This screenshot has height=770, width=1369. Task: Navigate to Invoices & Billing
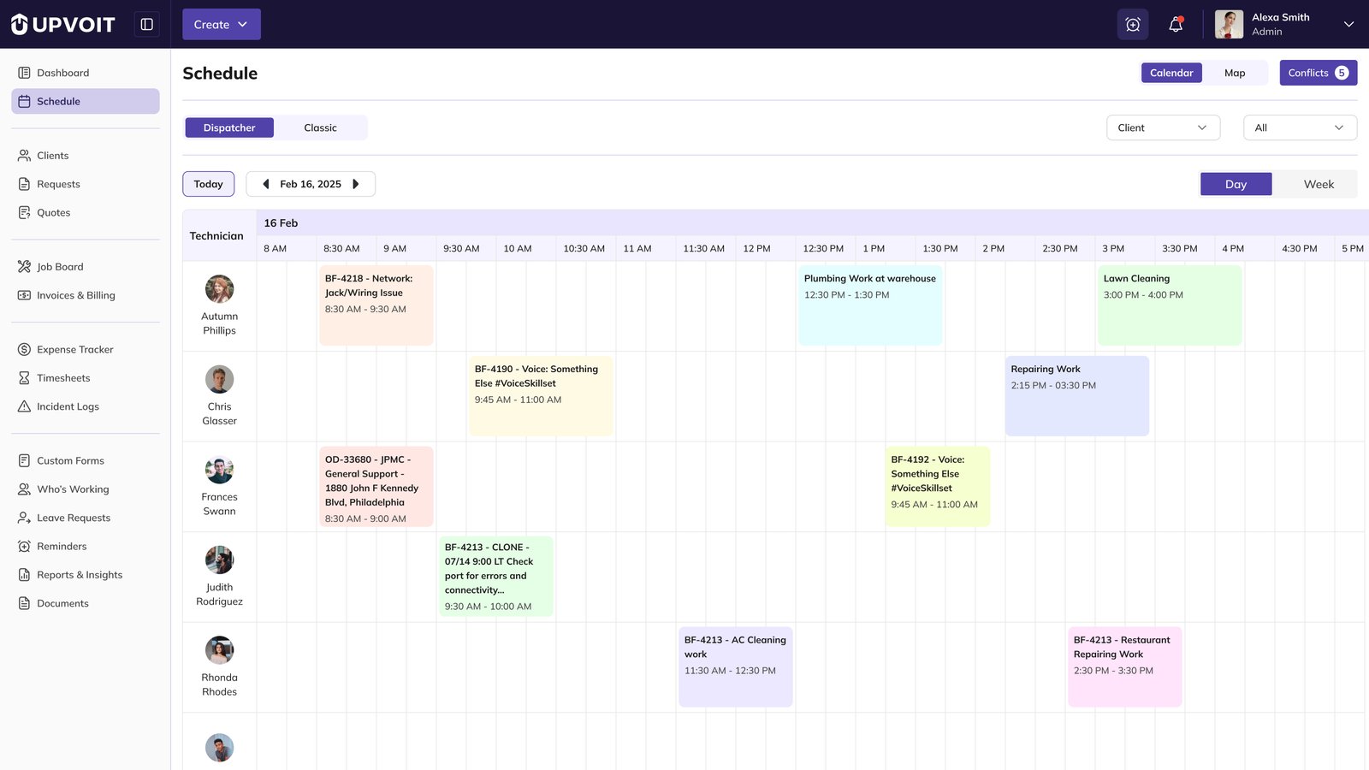(75, 295)
